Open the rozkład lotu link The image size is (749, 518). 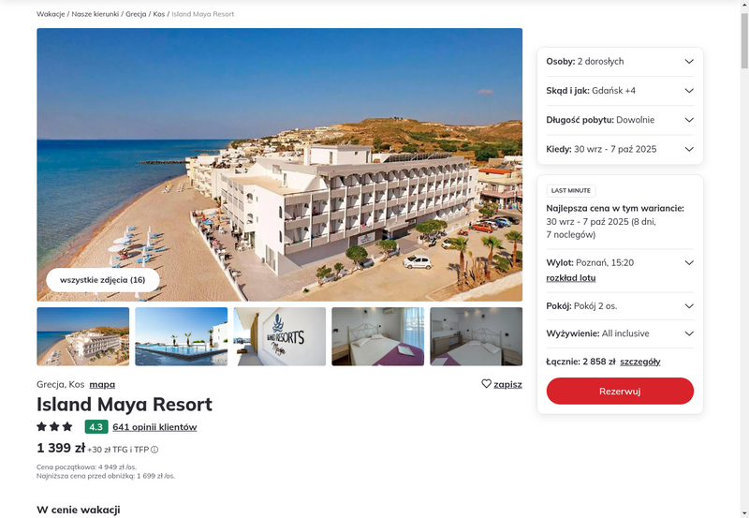pyautogui.click(x=571, y=278)
